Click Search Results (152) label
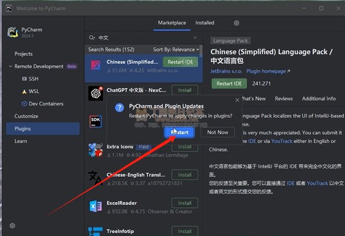The image size is (345, 236). coord(111,50)
